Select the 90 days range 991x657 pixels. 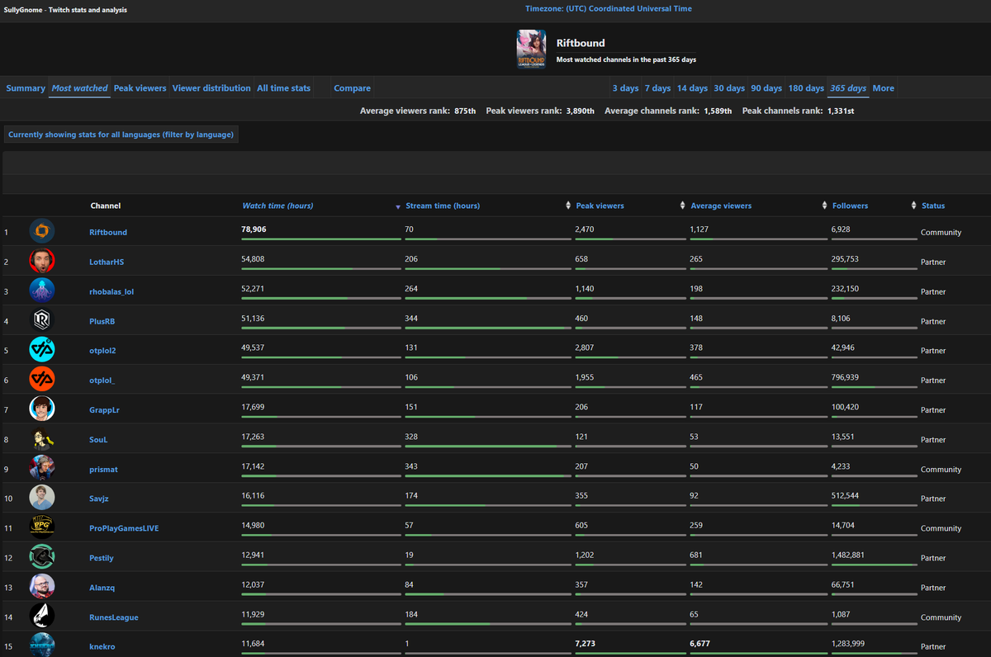[766, 88]
